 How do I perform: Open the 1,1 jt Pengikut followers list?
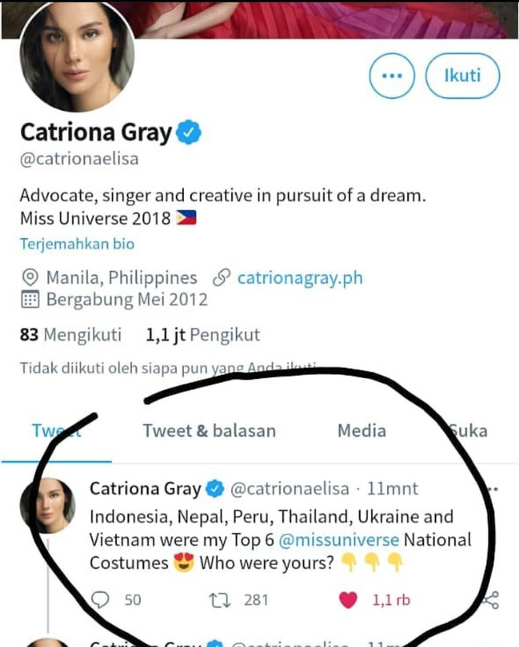203,335
